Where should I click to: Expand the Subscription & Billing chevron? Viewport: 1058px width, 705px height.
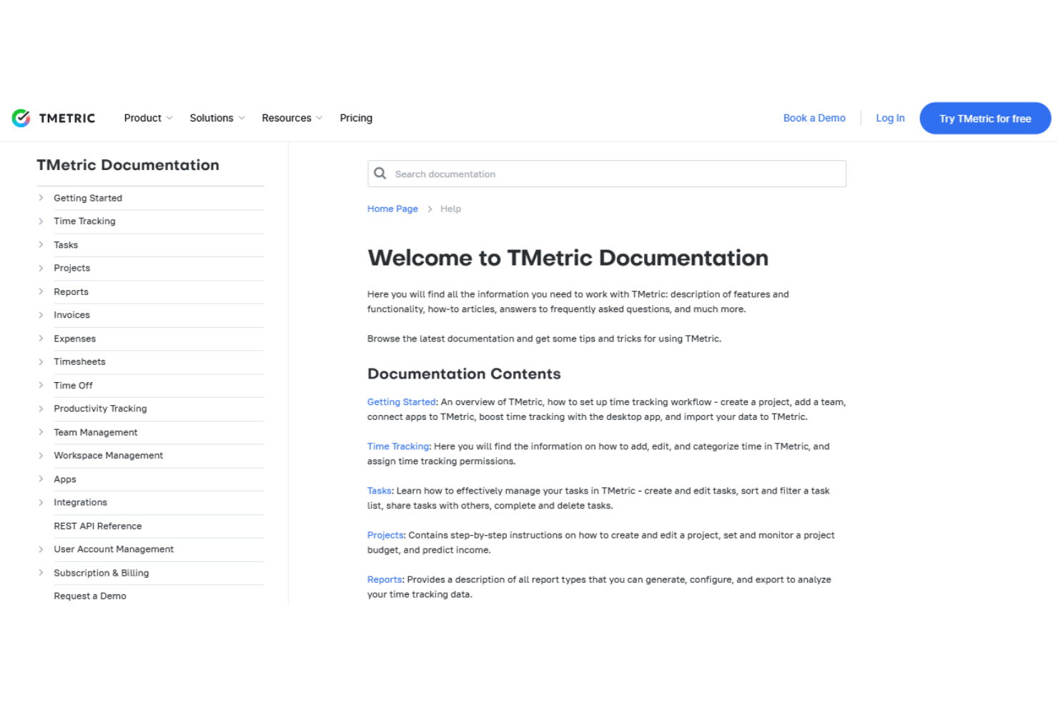click(x=41, y=572)
